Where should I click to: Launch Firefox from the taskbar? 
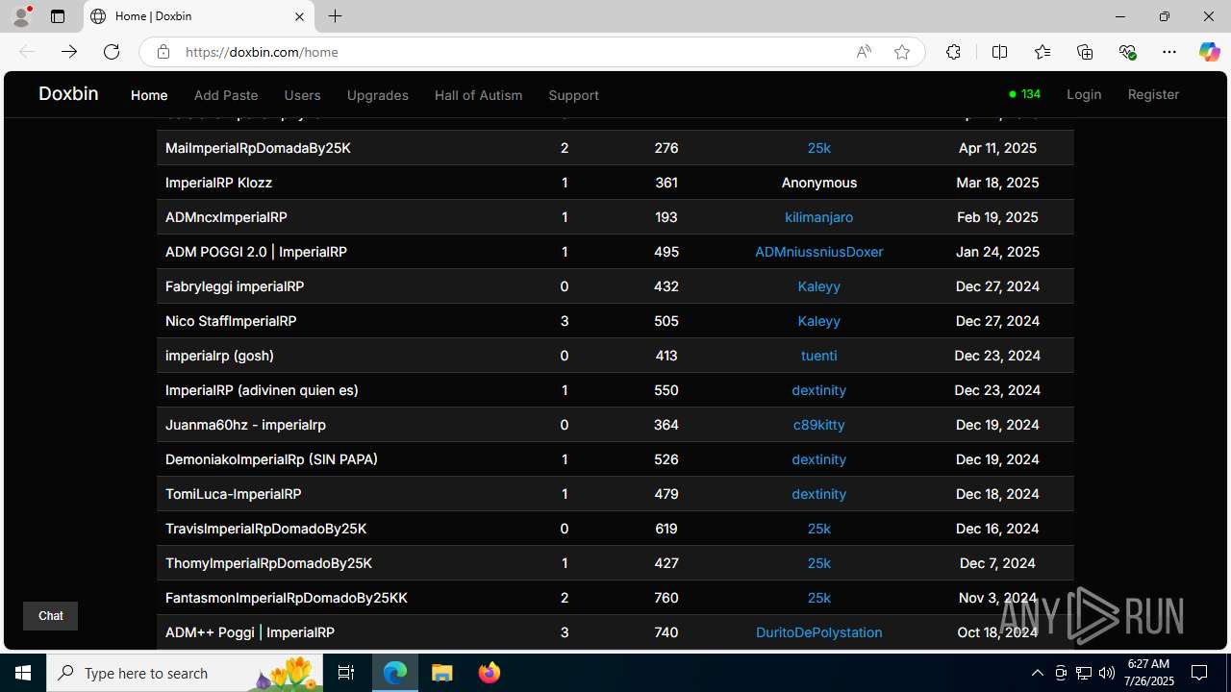click(x=489, y=673)
